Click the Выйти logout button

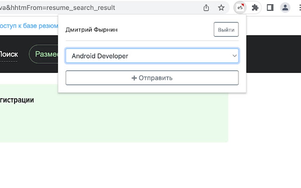coord(226,29)
